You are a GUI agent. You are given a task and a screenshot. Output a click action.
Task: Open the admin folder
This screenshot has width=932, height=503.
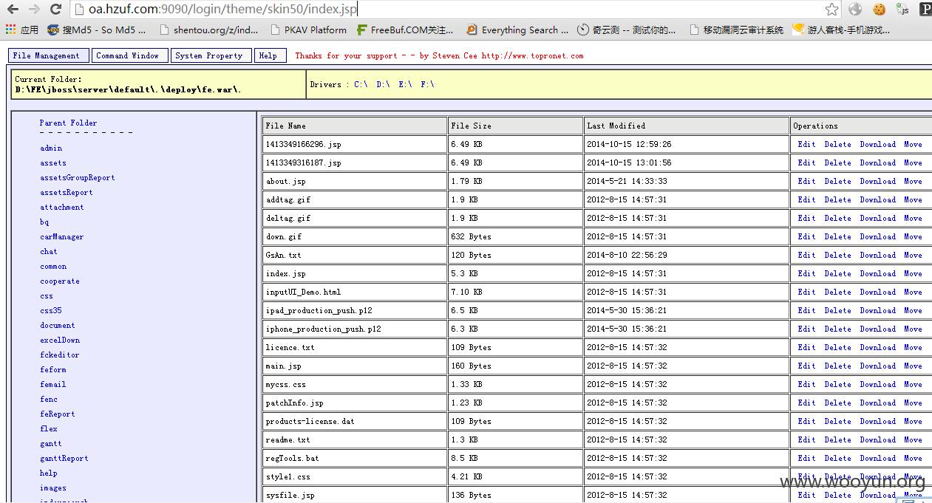click(x=51, y=148)
